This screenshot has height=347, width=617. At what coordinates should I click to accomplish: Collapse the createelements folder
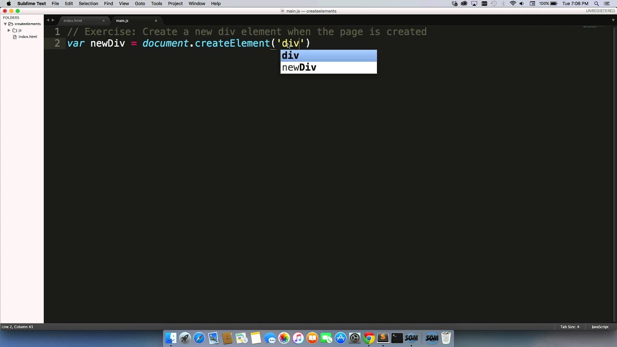5,24
